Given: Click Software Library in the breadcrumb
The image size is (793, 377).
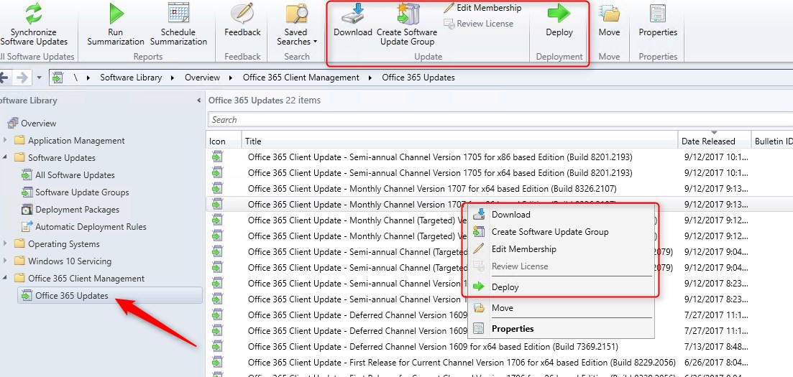Looking at the screenshot, I should tap(131, 78).
